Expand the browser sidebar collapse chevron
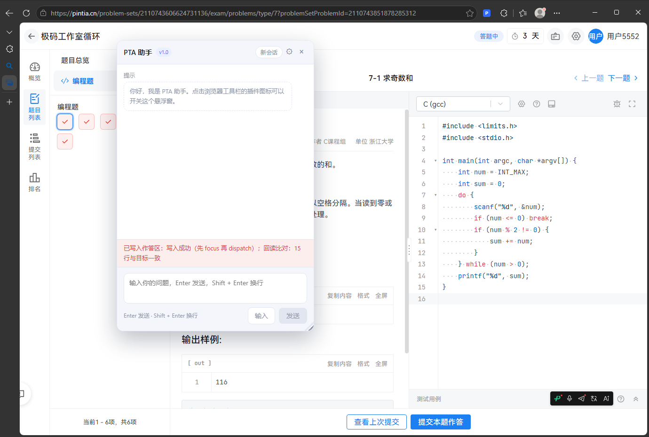This screenshot has width=649, height=437. (x=9, y=32)
